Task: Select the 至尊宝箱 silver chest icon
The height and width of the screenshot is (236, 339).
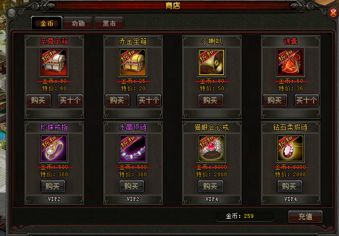Action: click(54, 62)
